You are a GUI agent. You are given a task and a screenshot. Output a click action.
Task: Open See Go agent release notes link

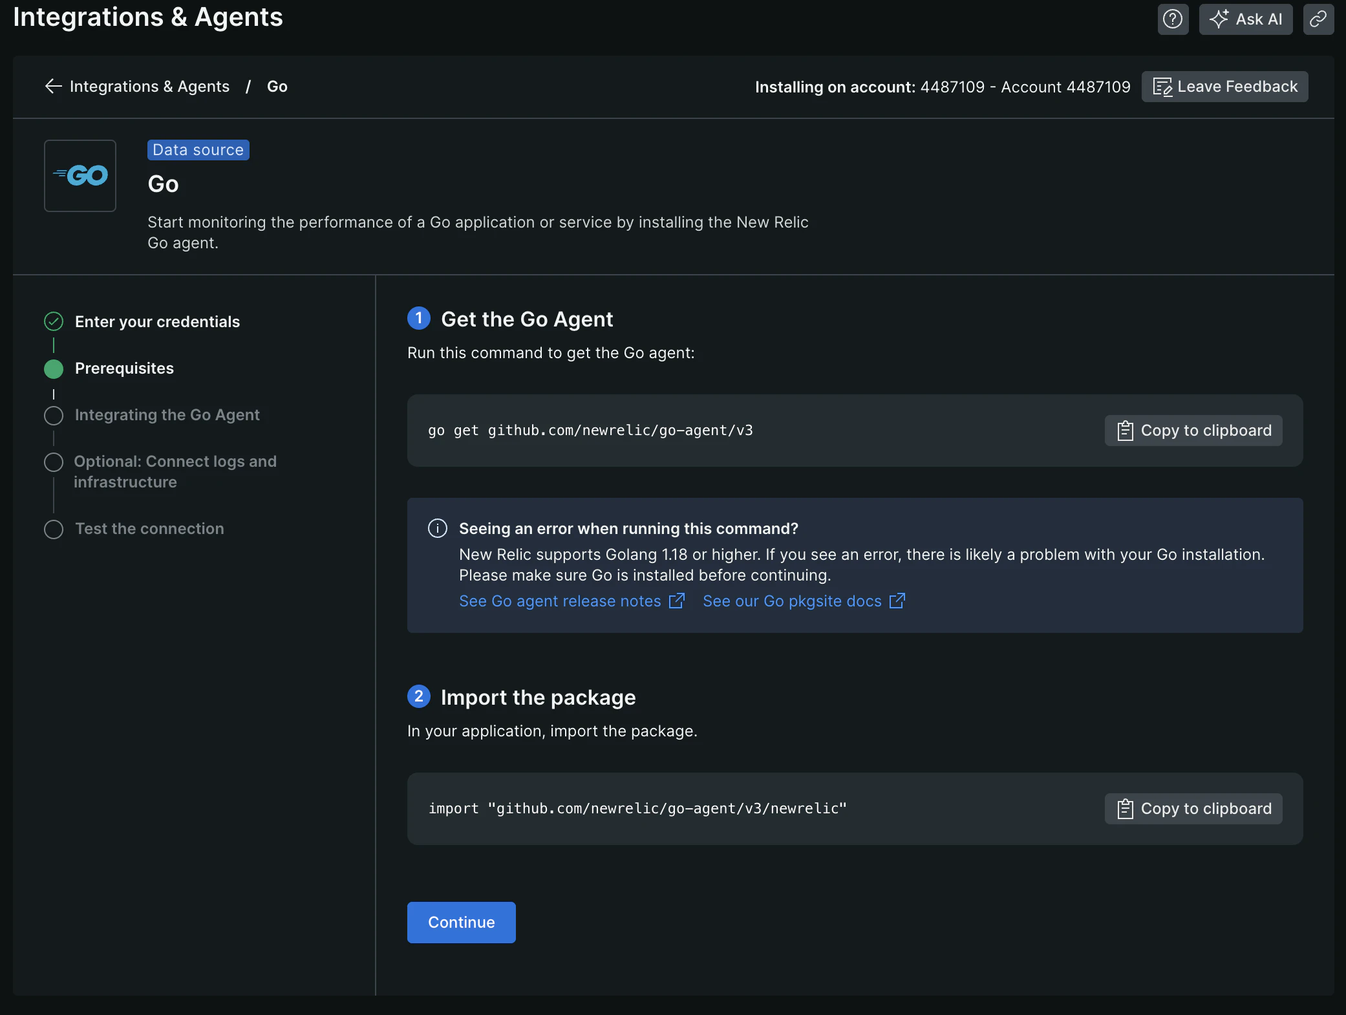(x=560, y=601)
